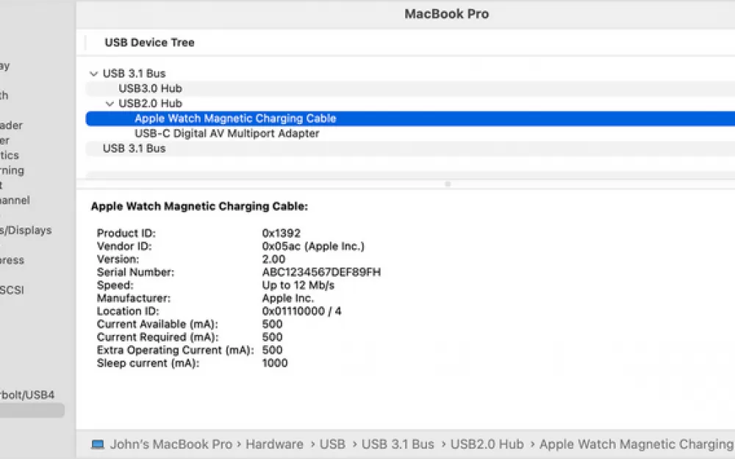Select the sidebar item ending in 'SCSI'
735x459 pixels.
click(x=12, y=290)
